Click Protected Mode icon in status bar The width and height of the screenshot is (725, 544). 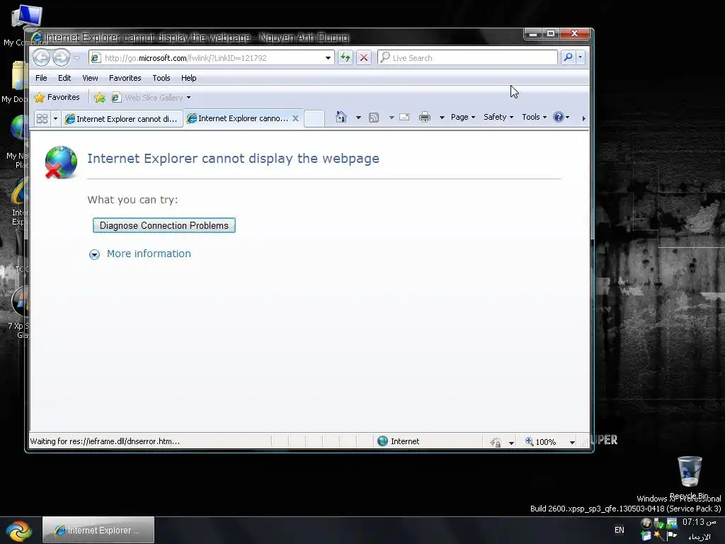[x=496, y=442]
